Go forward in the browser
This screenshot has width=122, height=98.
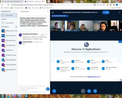[x=5, y=5]
